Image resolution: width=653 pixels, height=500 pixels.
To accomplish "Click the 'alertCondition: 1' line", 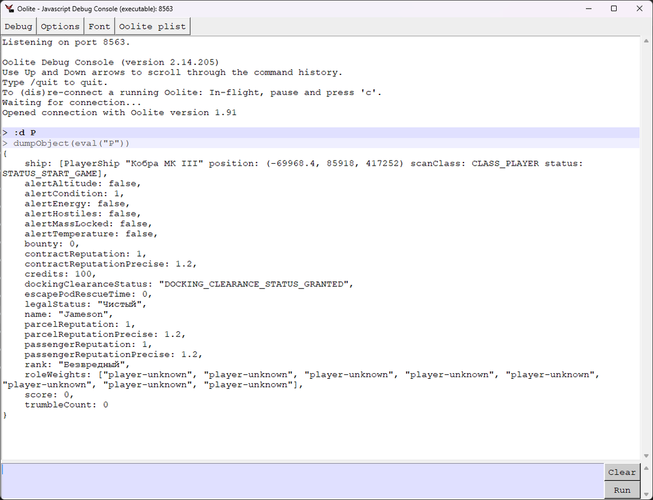I will 74,193.
